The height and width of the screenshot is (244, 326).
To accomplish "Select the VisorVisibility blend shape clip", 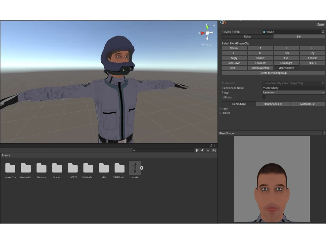I will (286, 68).
